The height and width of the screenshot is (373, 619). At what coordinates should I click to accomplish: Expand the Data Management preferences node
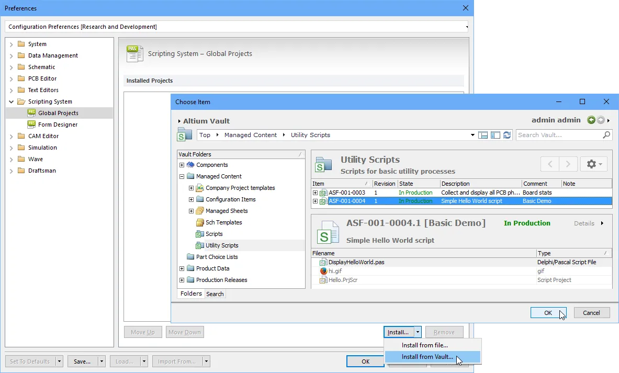click(x=11, y=55)
